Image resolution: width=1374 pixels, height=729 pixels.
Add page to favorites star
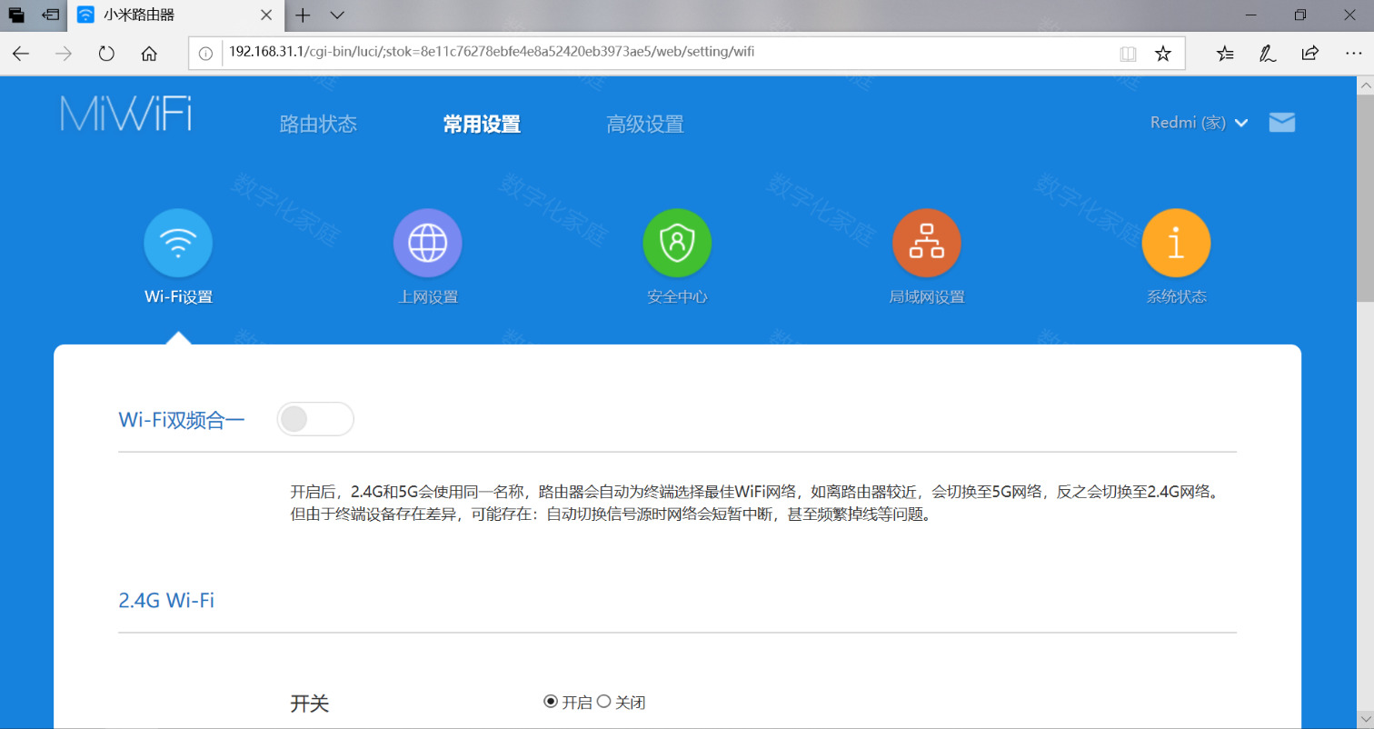coord(1162,54)
